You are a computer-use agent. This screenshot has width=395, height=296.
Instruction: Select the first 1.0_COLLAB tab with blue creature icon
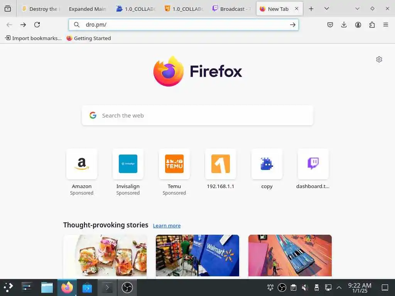point(136,9)
